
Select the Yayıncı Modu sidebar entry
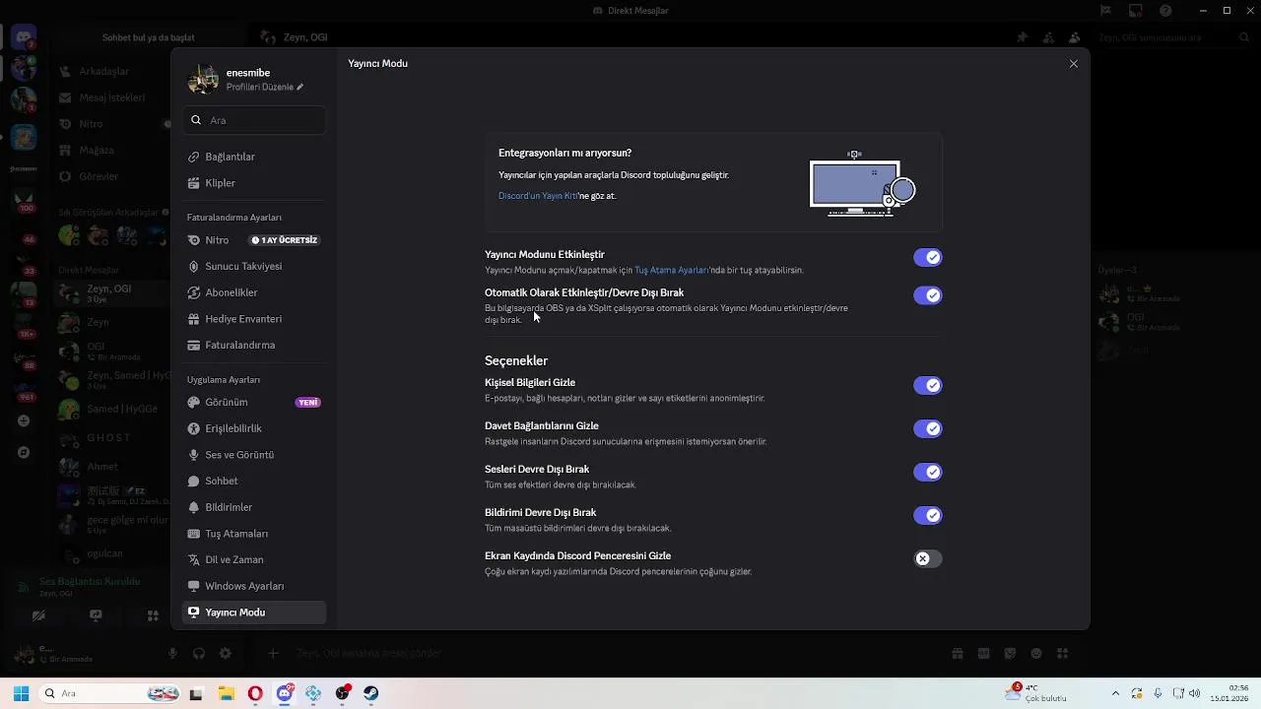(x=254, y=612)
